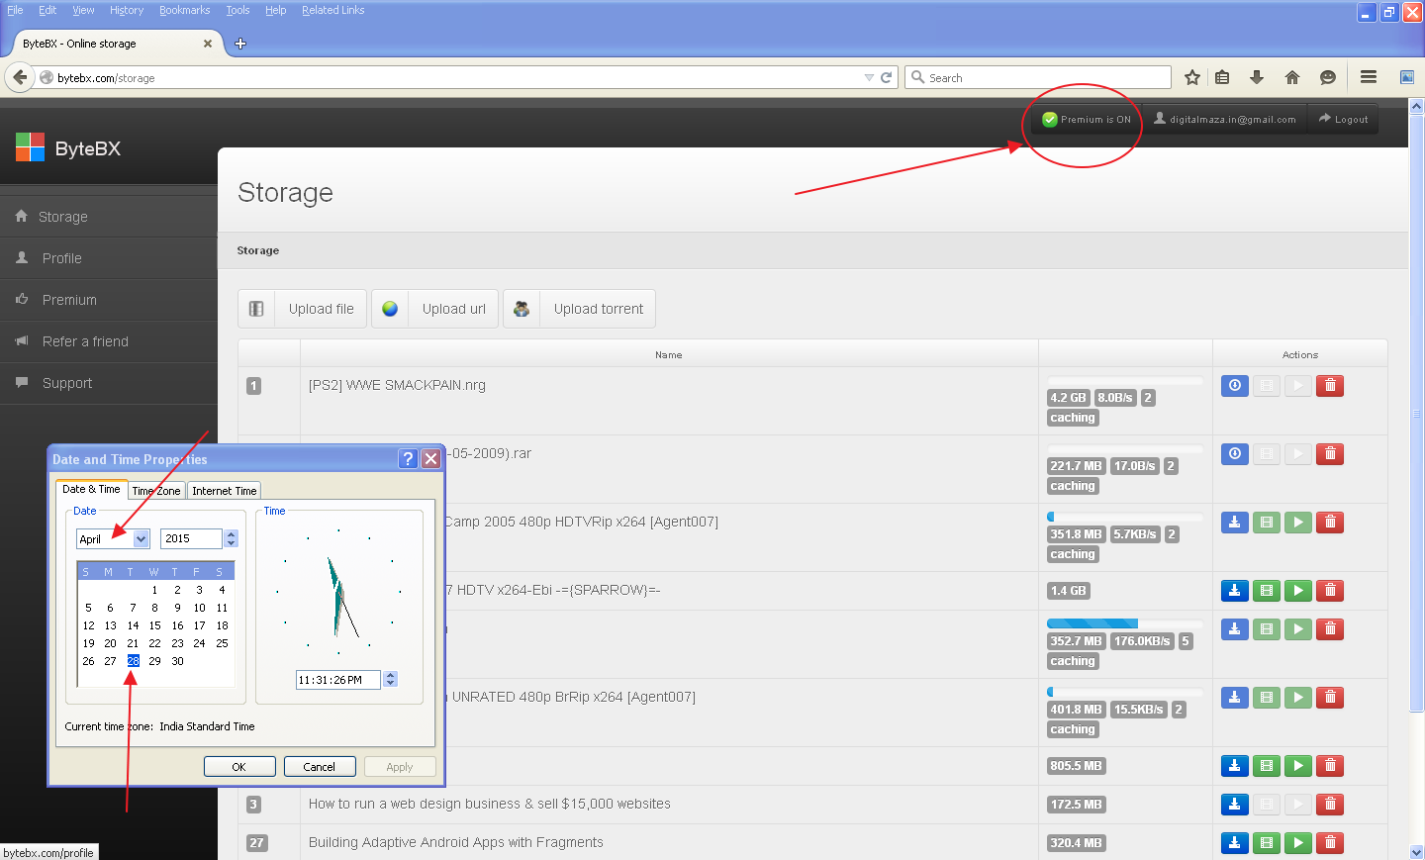Image resolution: width=1425 pixels, height=860 pixels.
Task: Open a new browser tab
Action: click(239, 44)
